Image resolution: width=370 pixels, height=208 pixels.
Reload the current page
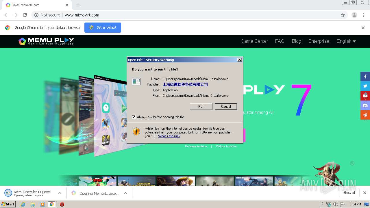pos(25,15)
